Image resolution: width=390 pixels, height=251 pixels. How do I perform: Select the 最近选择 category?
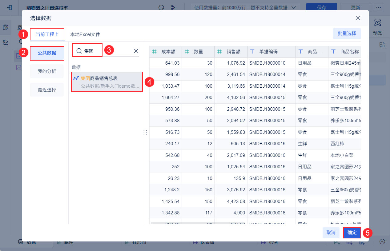pyautogui.click(x=47, y=90)
